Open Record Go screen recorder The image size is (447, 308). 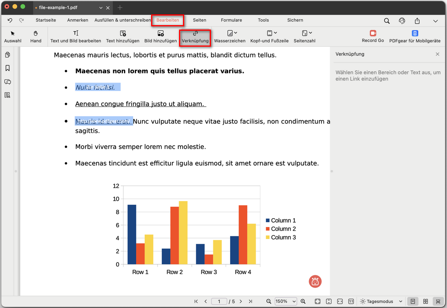pos(373,36)
